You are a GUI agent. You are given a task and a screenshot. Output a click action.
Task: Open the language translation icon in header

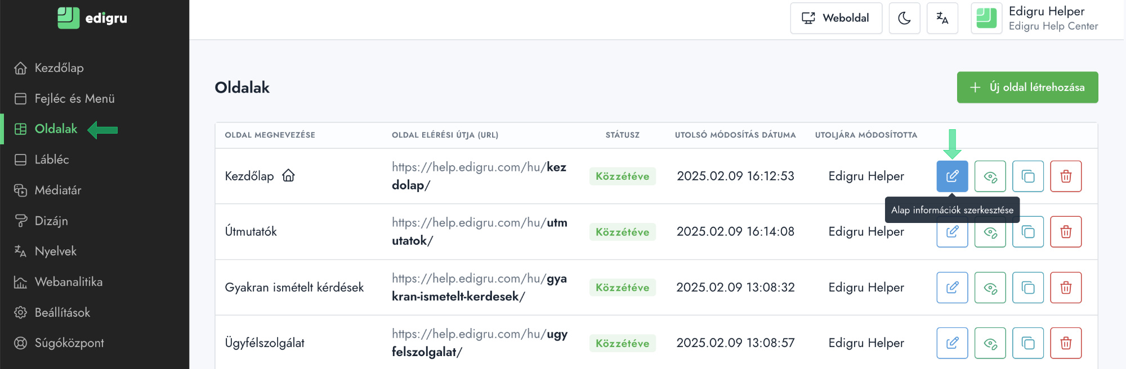[x=942, y=18]
